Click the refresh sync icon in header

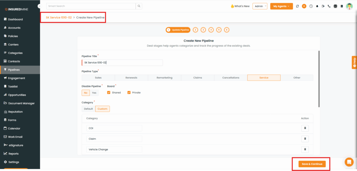297,6
